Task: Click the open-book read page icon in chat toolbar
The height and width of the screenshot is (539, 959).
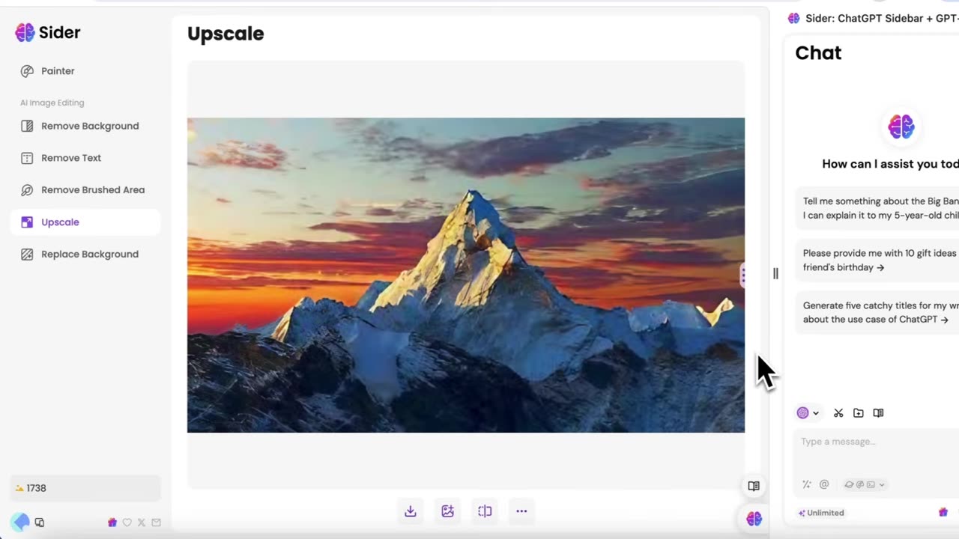Action: [x=878, y=413]
